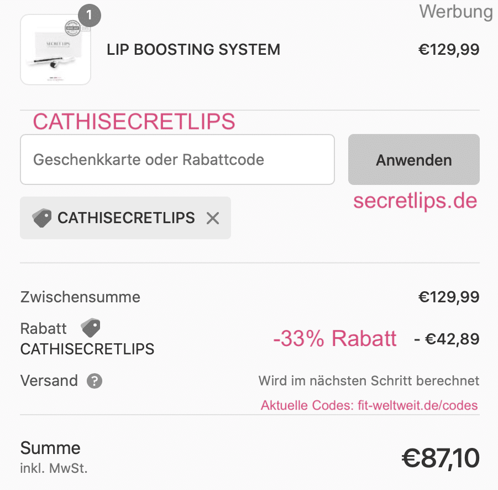Screen dimensions: 498x490
Task: Click the tag icon in applied code chip
Action: pyautogui.click(x=41, y=218)
